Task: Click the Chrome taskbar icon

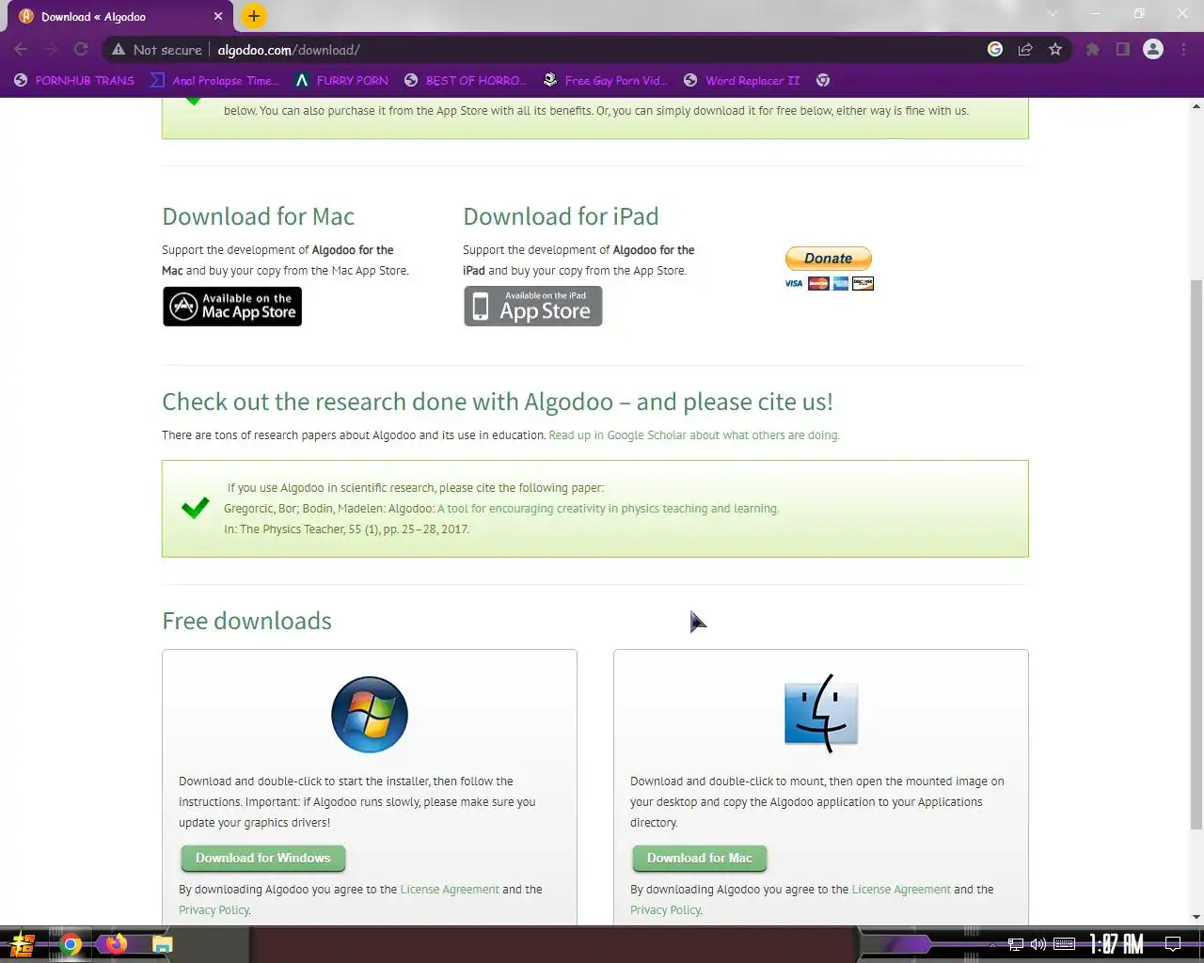Action: [71, 944]
